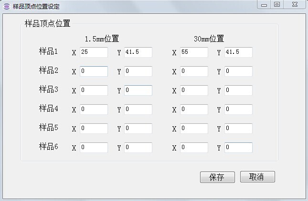Select 样品5 X field under 30mm位置

pyautogui.click(x=194, y=129)
